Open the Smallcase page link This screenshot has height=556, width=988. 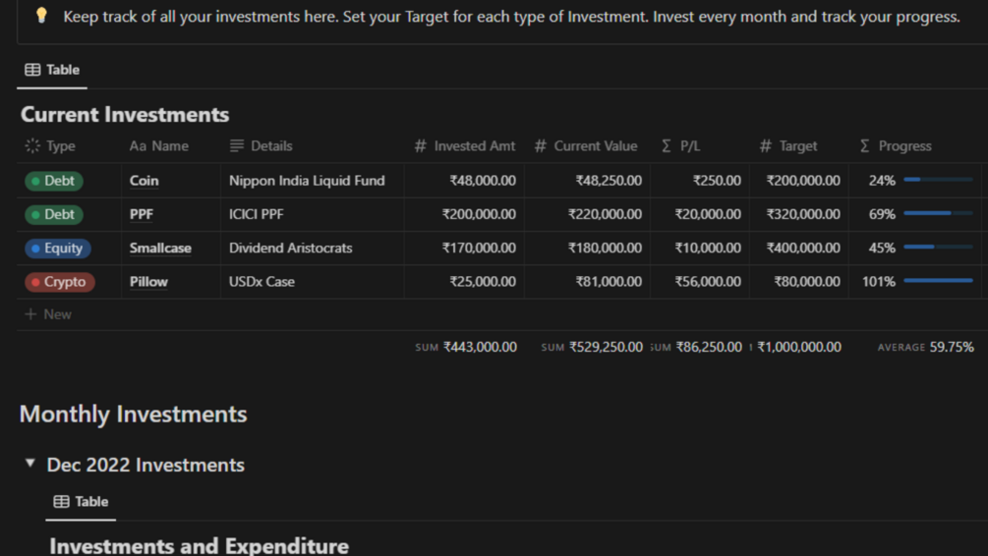pyautogui.click(x=160, y=249)
